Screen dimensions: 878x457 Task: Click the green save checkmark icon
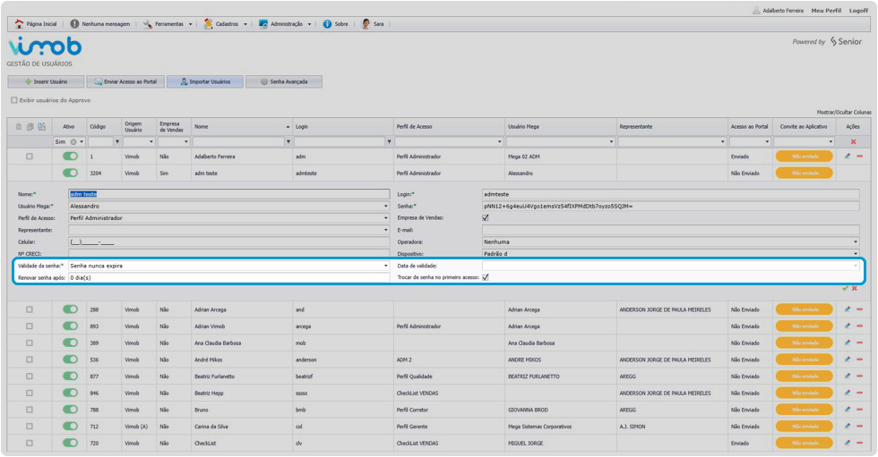845,288
